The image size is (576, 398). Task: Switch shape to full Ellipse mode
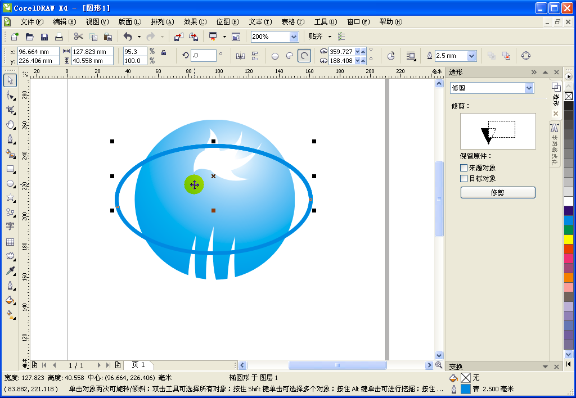click(274, 56)
